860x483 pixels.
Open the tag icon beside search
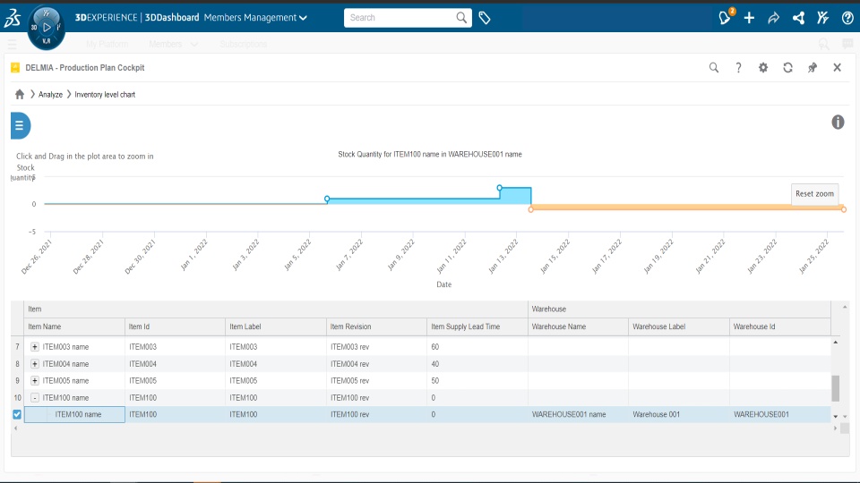click(485, 18)
